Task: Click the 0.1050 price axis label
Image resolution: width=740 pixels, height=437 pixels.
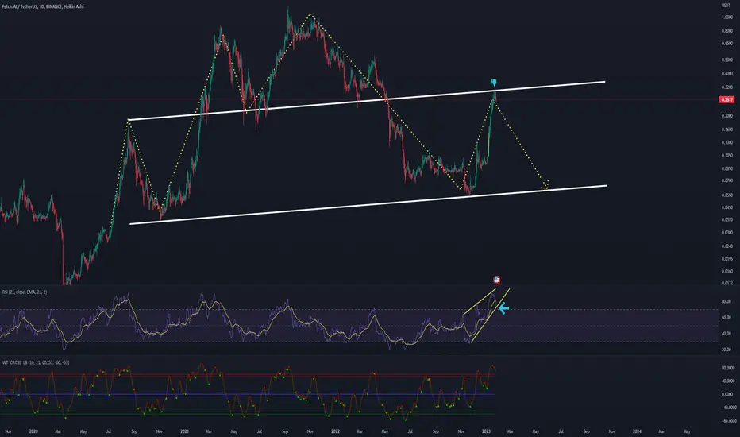Action: point(727,156)
